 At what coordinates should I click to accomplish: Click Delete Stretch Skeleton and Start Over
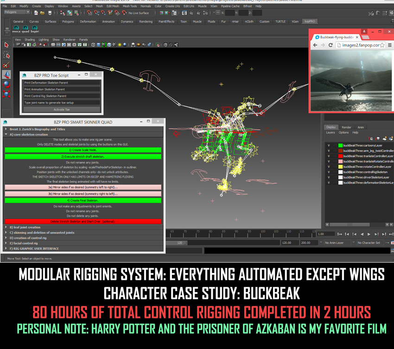tap(83, 222)
